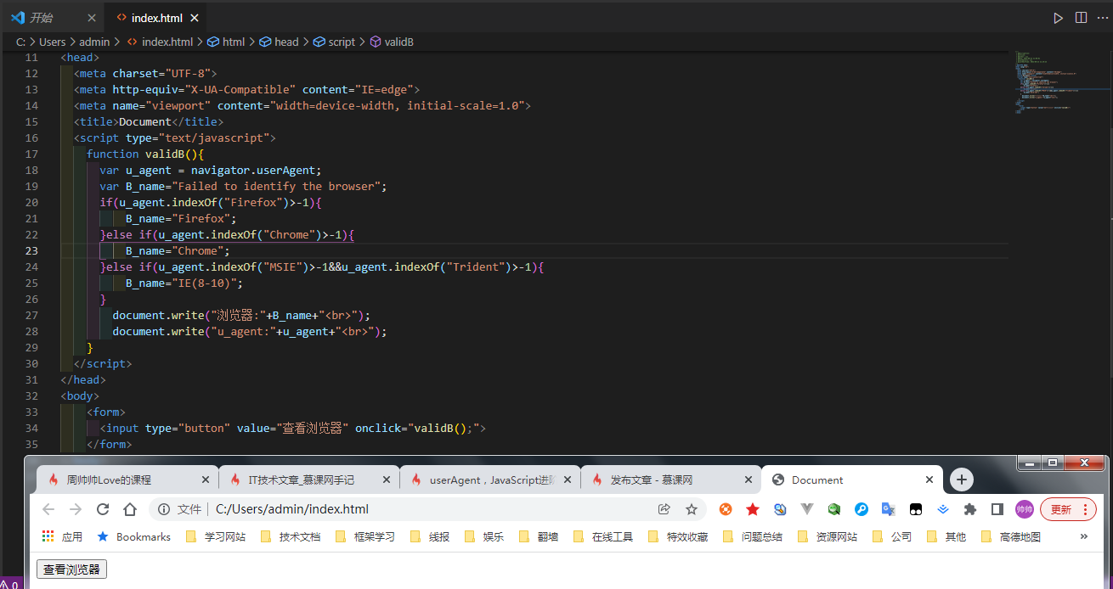Show more bookmarks with the chevron
This screenshot has width=1113, height=589.
point(1083,536)
